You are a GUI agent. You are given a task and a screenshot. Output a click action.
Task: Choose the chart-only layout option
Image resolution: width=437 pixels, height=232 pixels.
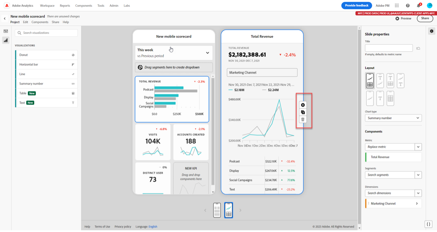click(370, 98)
